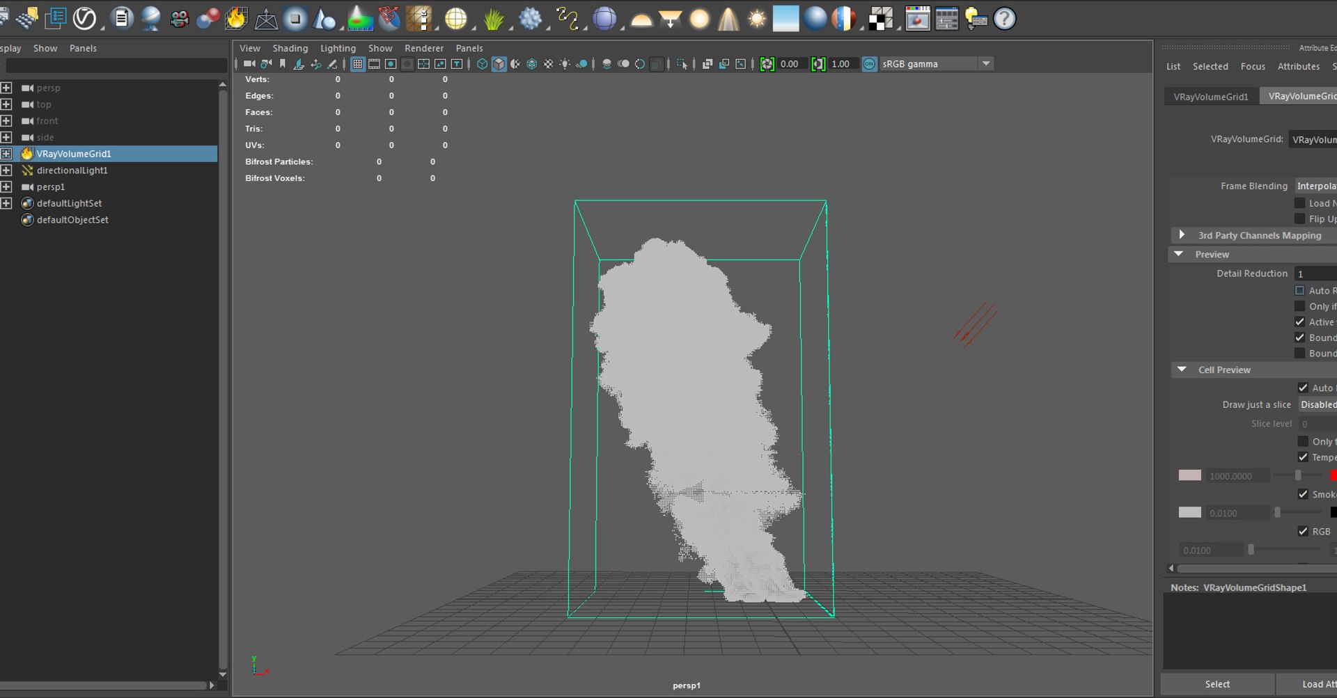Viewport: 1337px width, 698px height.
Task: Click the Detail Reduction input field
Action: pos(1315,273)
